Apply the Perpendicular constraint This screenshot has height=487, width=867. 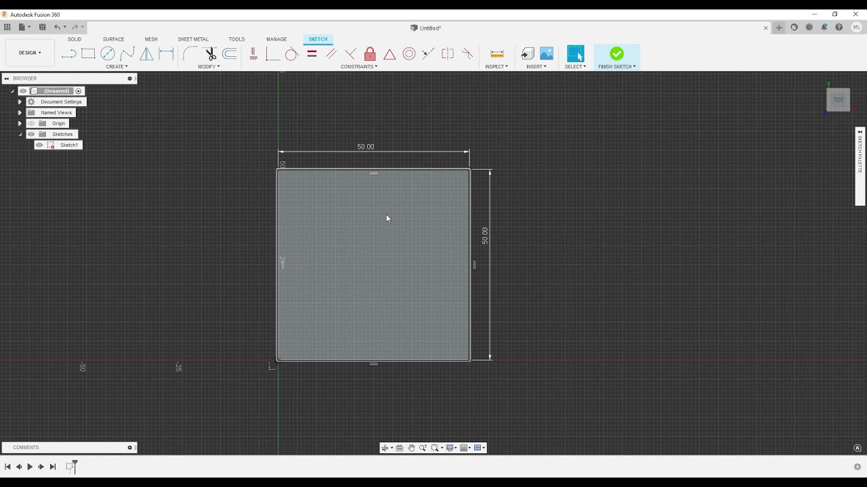(x=350, y=54)
